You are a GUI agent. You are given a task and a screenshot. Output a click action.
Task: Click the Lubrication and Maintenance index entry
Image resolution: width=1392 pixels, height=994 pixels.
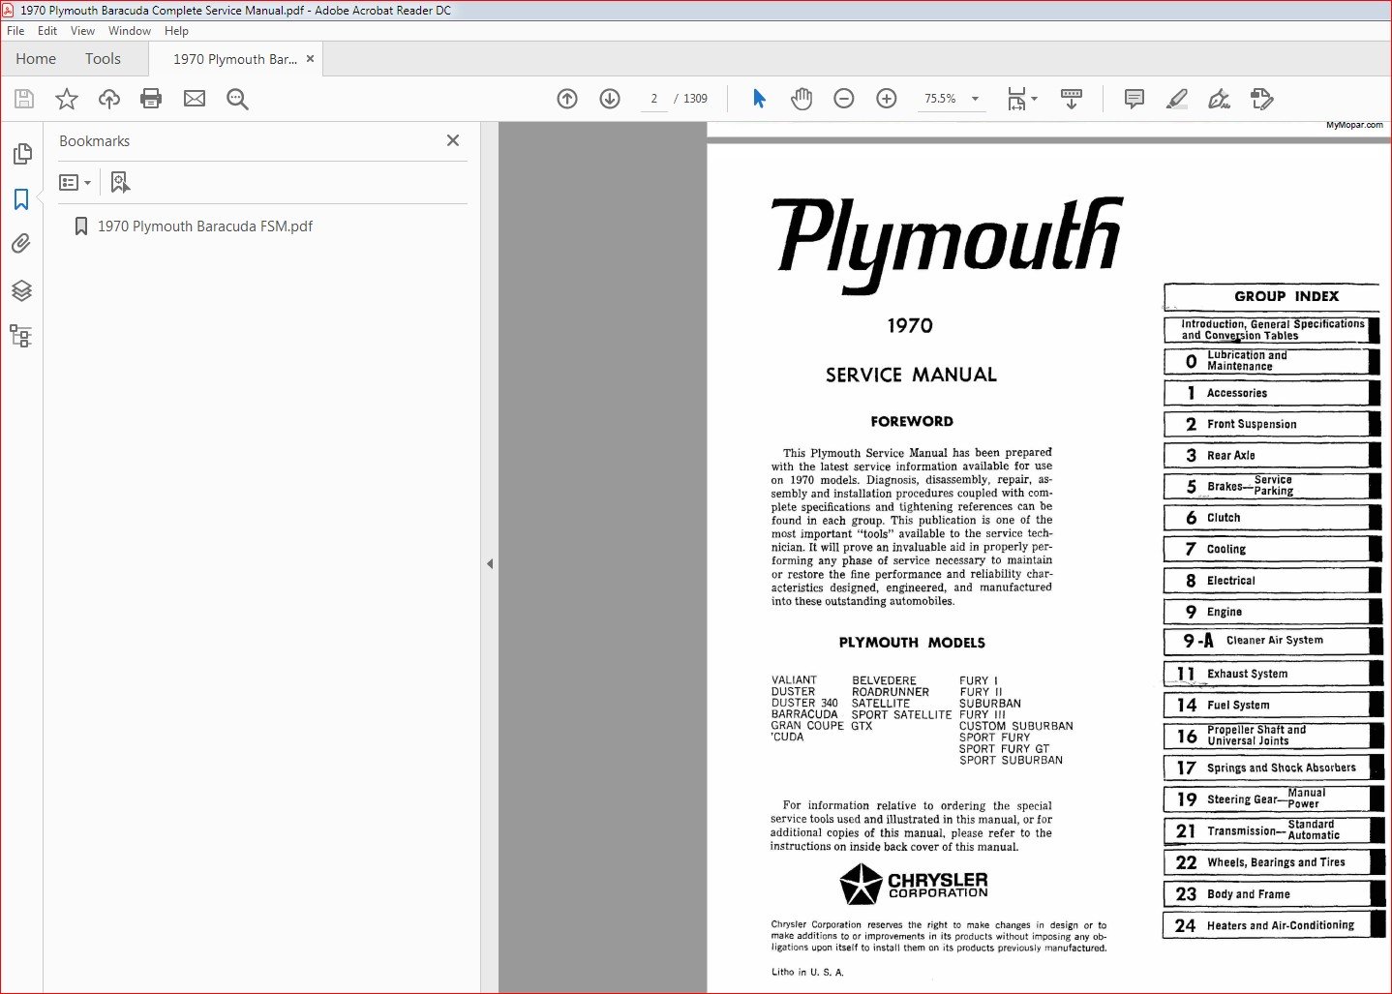coord(1271,361)
